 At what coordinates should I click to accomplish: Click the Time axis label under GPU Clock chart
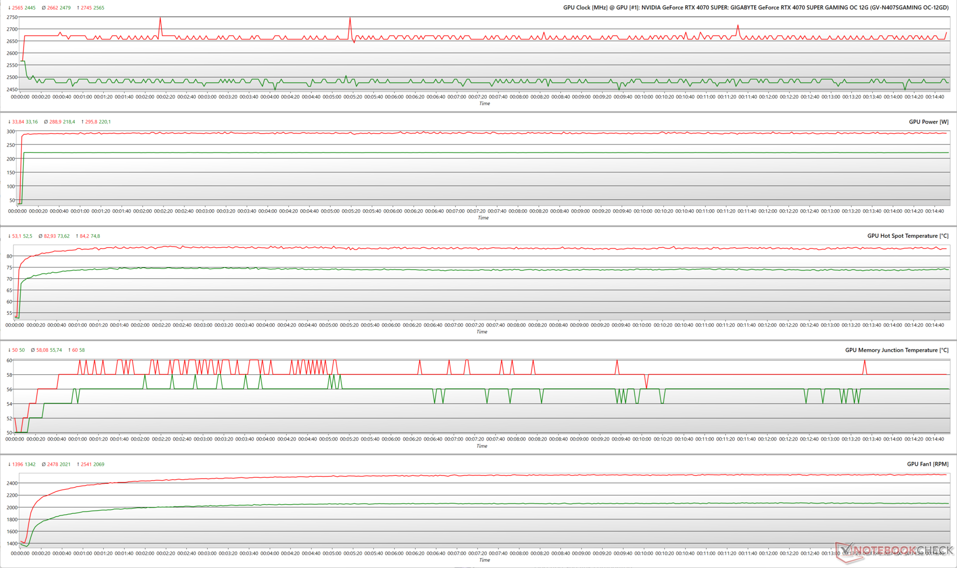click(484, 104)
